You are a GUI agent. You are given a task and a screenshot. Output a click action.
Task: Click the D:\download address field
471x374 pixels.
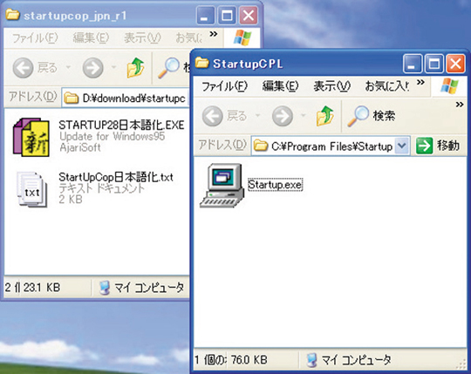pyautogui.click(x=126, y=98)
